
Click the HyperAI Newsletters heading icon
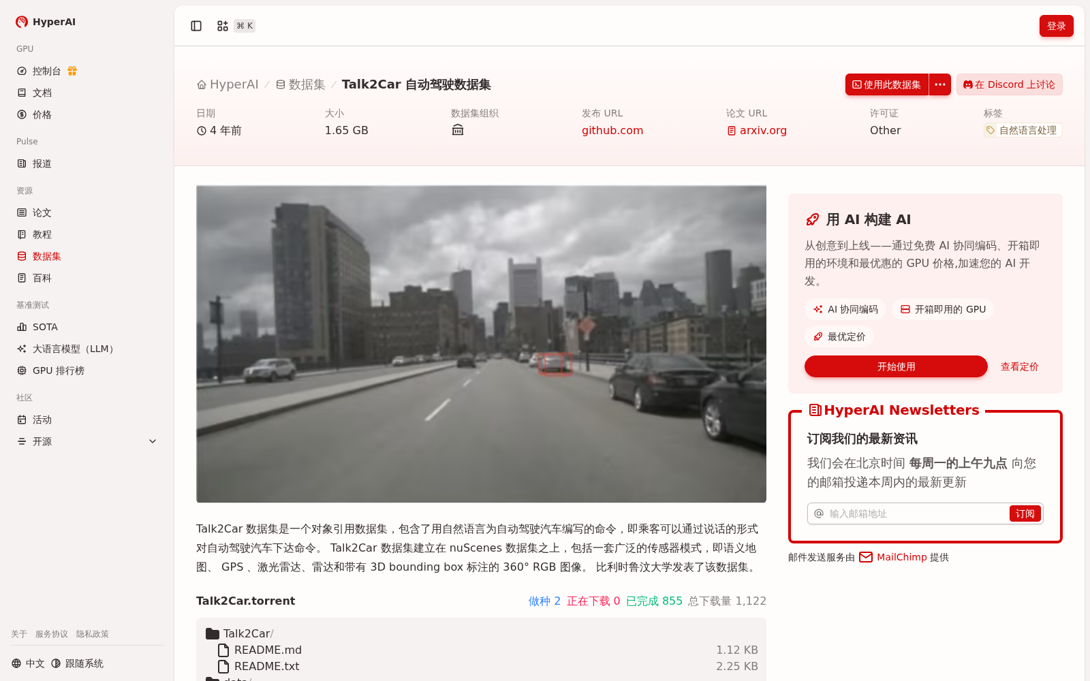(x=815, y=410)
